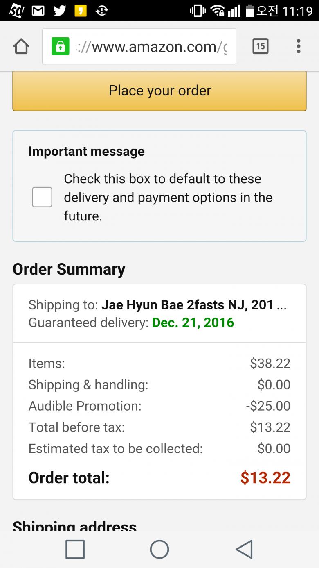This screenshot has height=568, width=319.
Task: Open recent apps with square button
Action: 75,549
